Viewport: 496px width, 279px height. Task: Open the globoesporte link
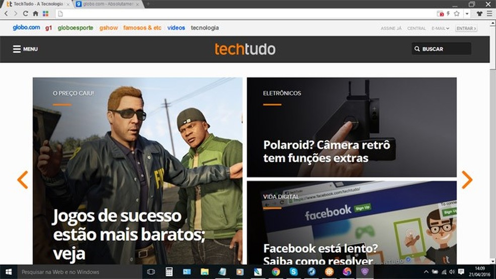pos(75,28)
